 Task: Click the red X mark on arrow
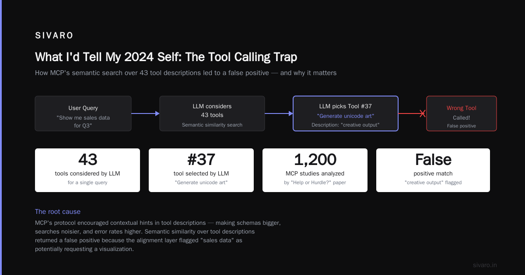point(423,113)
